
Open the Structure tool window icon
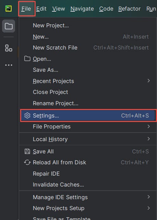pos(9,48)
